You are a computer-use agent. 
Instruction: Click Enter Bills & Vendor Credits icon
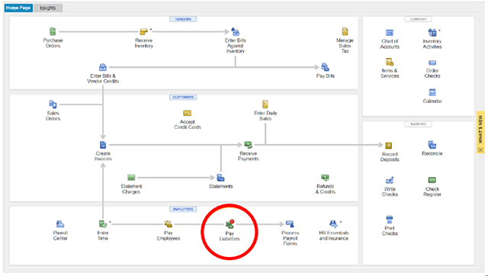103,67
